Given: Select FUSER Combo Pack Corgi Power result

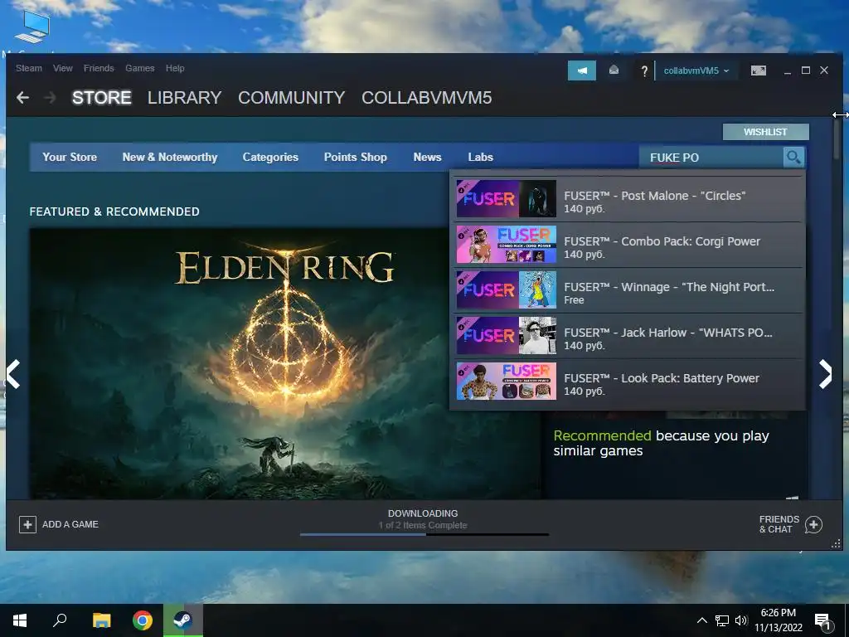Looking at the screenshot, I should [x=628, y=245].
